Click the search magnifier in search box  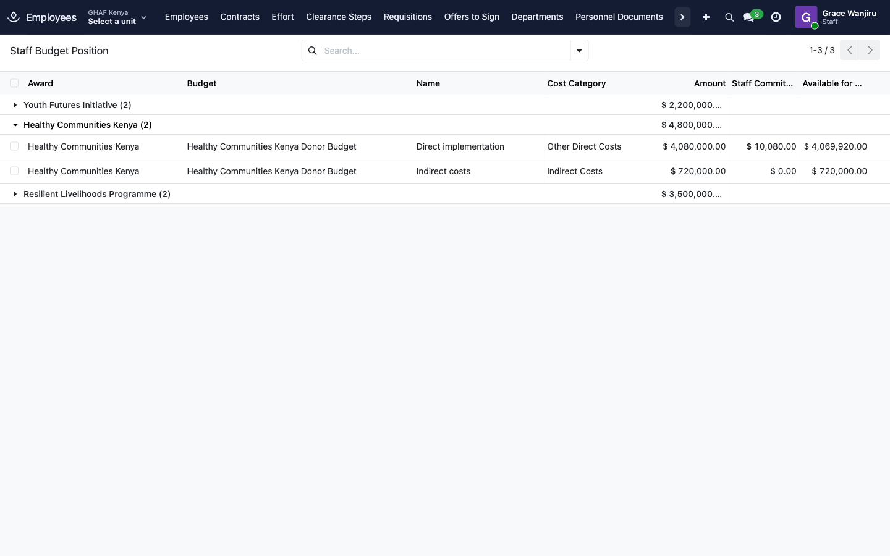(x=313, y=51)
